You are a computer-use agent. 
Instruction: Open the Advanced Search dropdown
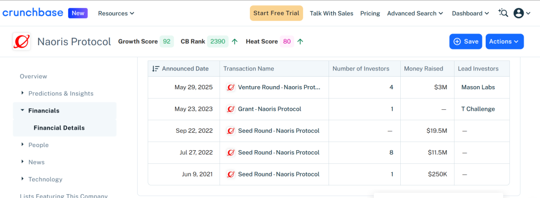point(415,13)
